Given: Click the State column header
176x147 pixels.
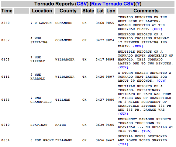Looking at the screenshot, I should pyautogui.click(x=88, y=11).
